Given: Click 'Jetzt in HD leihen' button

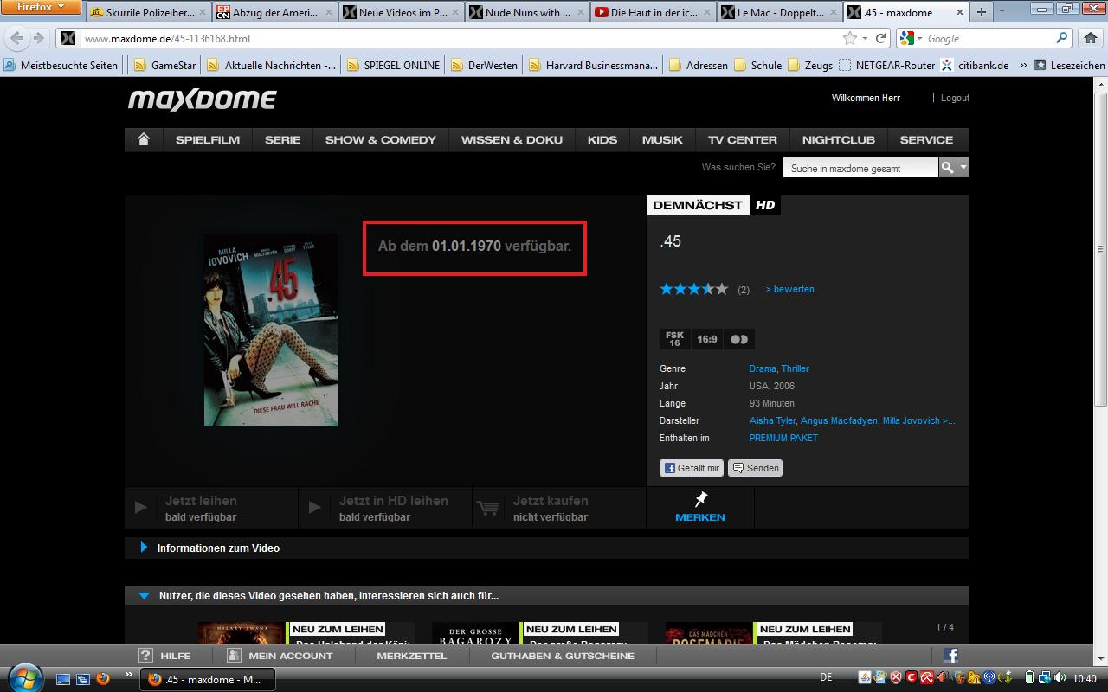Looking at the screenshot, I should [x=385, y=508].
